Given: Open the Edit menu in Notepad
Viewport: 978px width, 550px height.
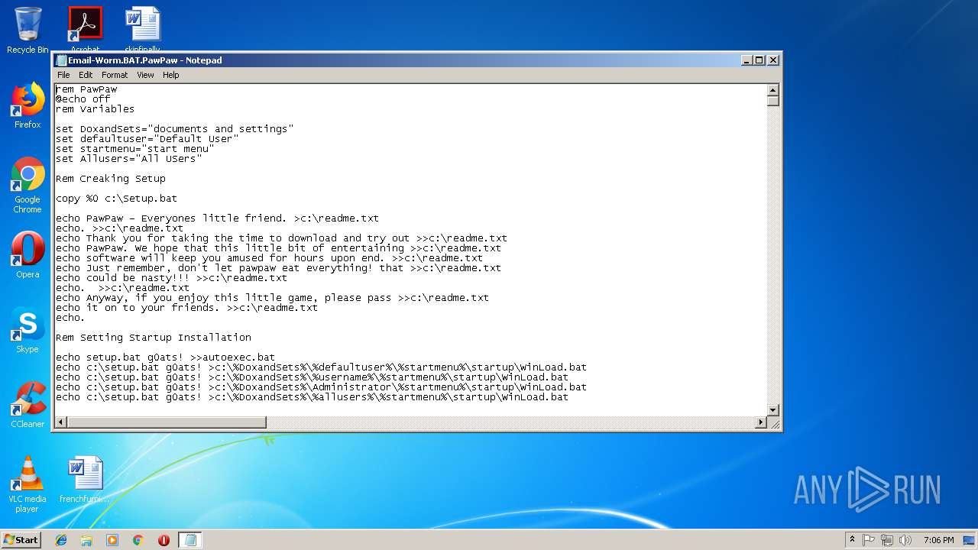Looking at the screenshot, I should (x=86, y=75).
